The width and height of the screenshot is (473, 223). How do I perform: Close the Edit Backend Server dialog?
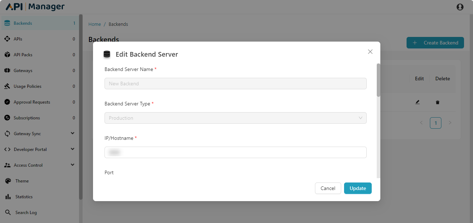click(x=370, y=52)
